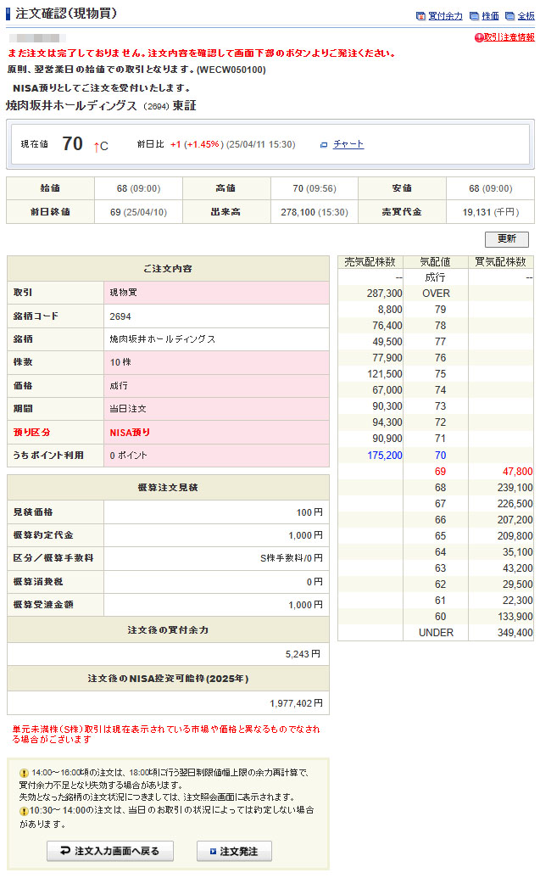Click the OVER row in order book
The height and width of the screenshot is (878, 540).
(x=435, y=294)
